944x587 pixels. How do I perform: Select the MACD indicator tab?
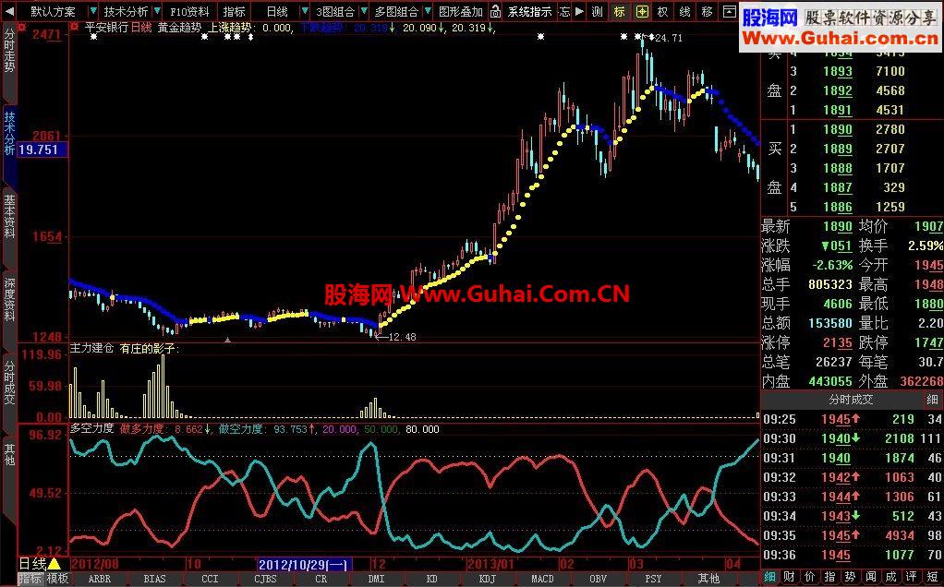542,580
